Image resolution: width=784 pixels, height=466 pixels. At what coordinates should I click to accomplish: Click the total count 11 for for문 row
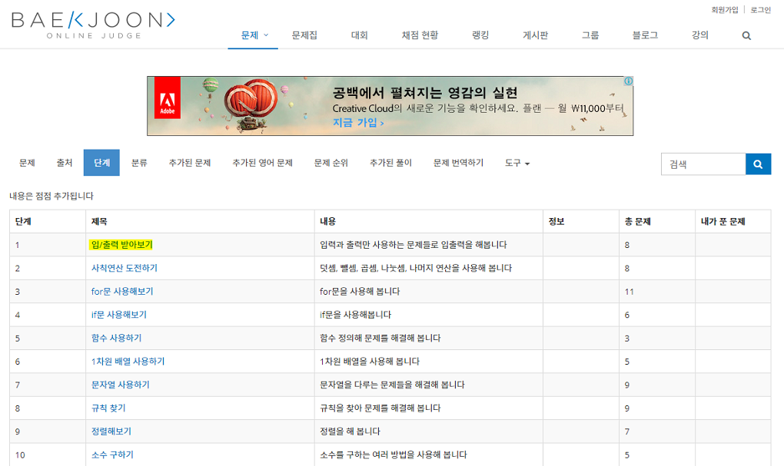(x=629, y=292)
